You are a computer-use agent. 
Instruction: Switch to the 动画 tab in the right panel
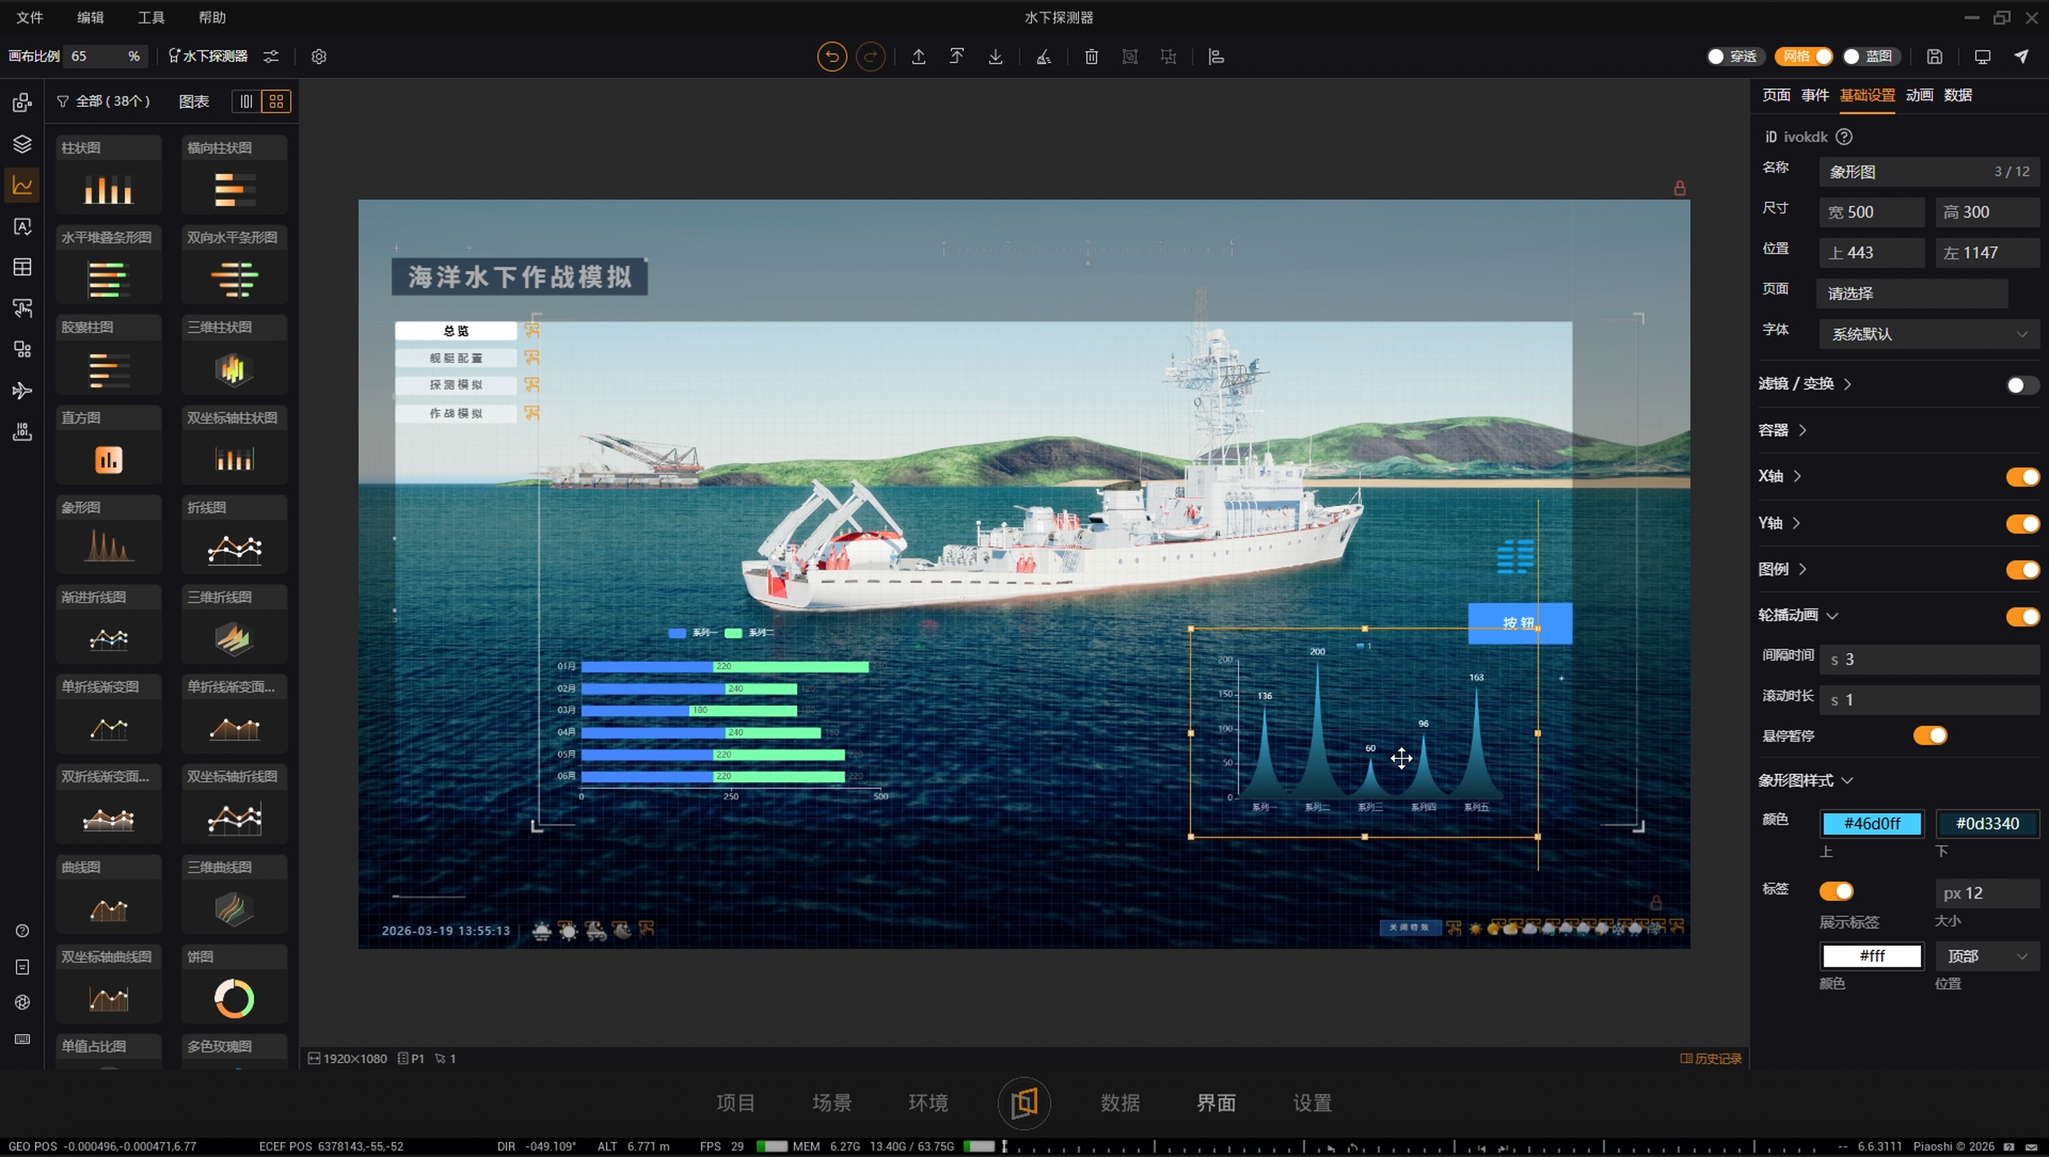[1919, 95]
